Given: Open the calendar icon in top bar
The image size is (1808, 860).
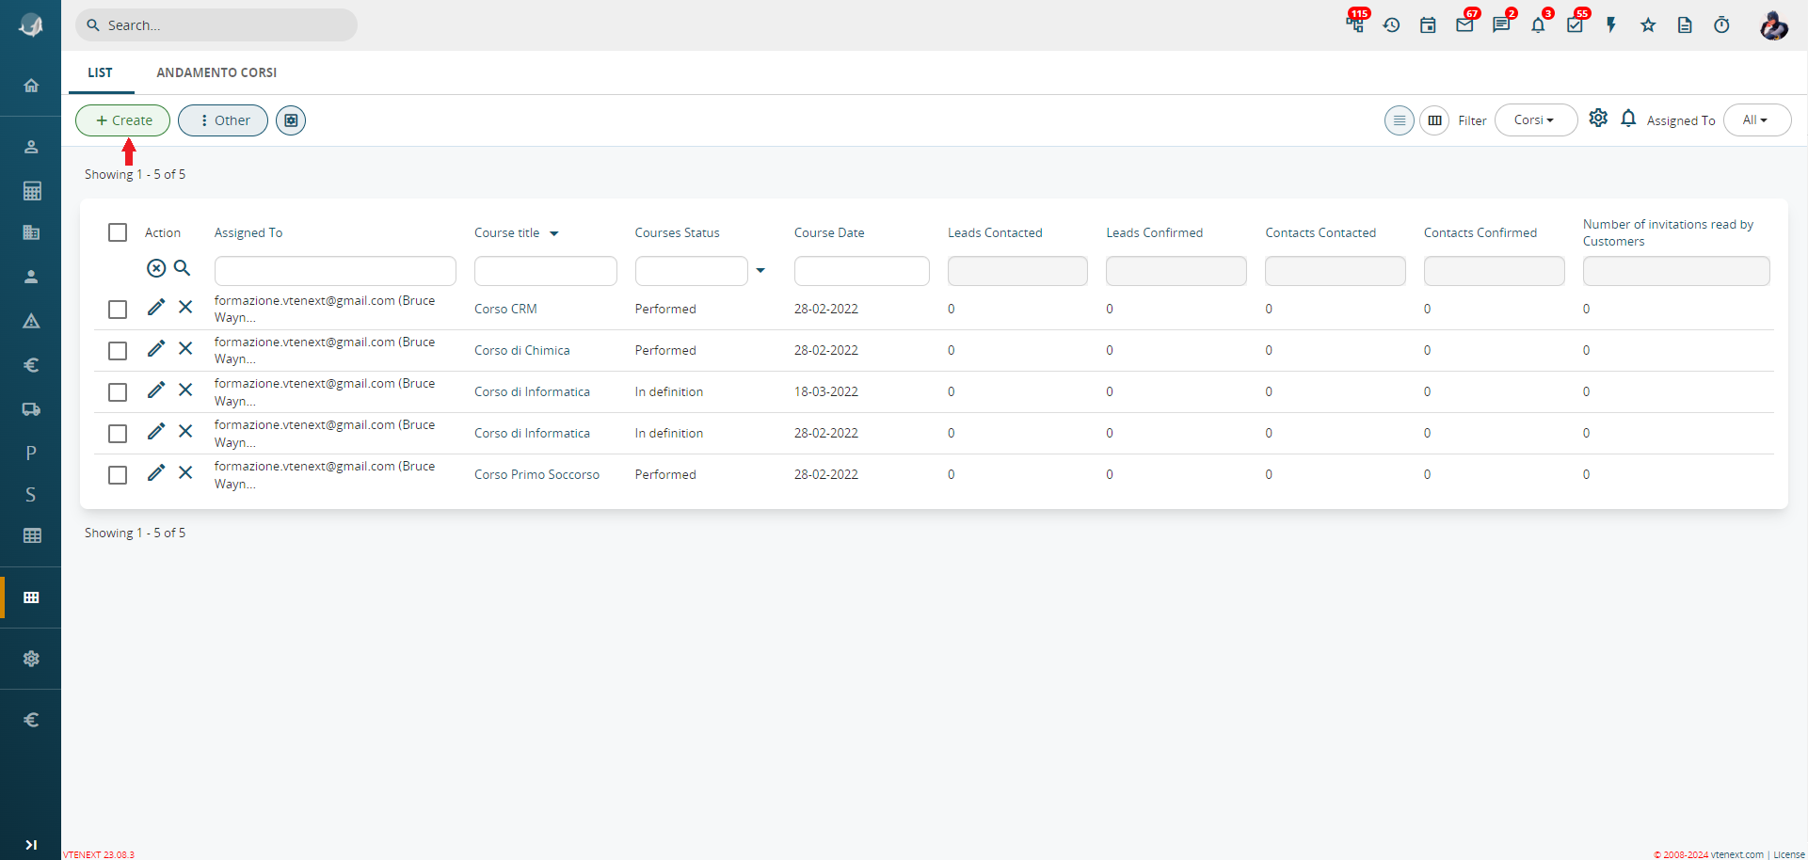Looking at the screenshot, I should [1428, 25].
